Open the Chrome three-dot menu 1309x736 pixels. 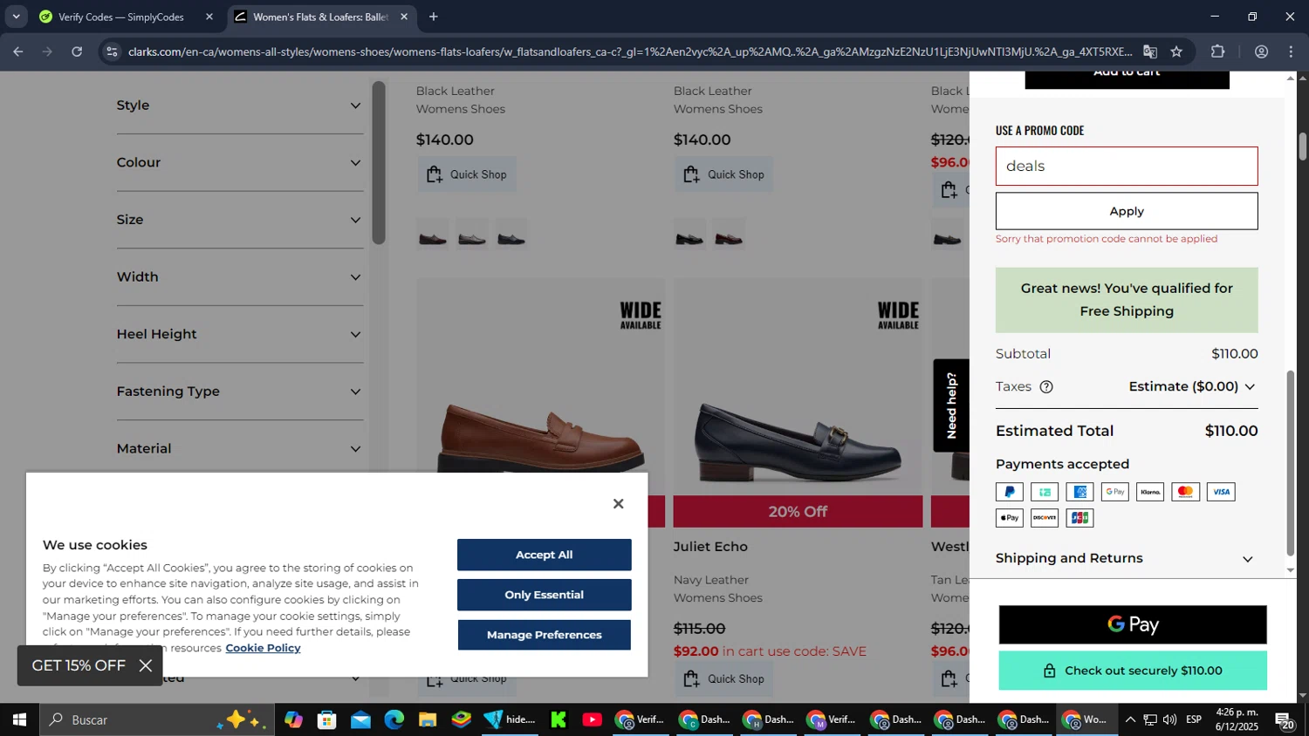tap(1292, 51)
